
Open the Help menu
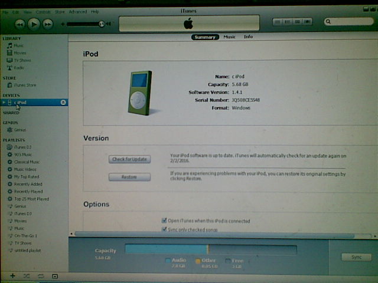point(95,12)
